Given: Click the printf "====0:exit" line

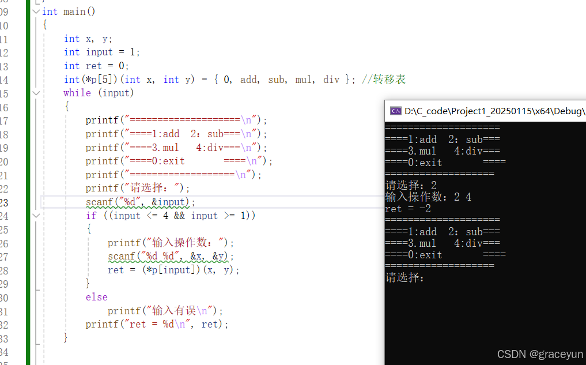Looking at the screenshot, I should (x=179, y=161).
